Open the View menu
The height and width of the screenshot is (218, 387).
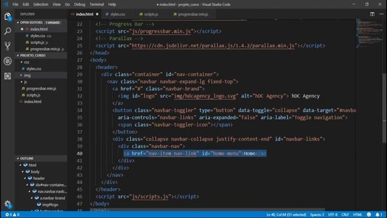56,4
